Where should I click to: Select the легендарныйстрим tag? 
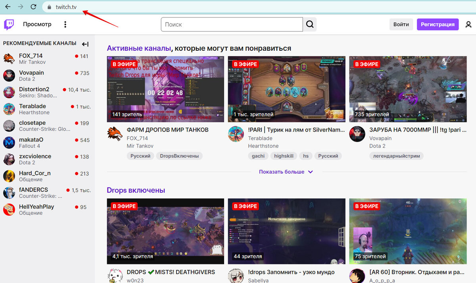(396, 156)
